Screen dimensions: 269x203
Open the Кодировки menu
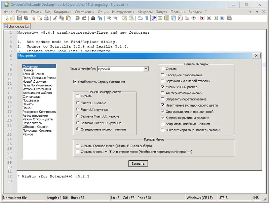pyautogui.click(x=63, y=12)
